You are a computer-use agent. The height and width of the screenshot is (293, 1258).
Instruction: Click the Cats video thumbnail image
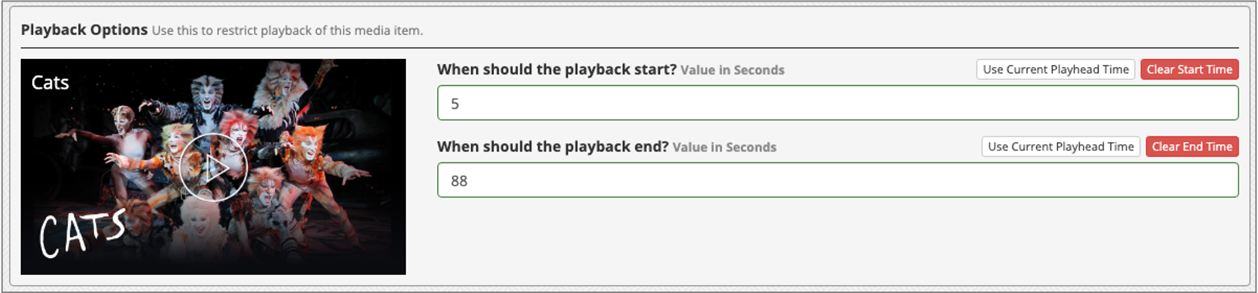click(213, 167)
